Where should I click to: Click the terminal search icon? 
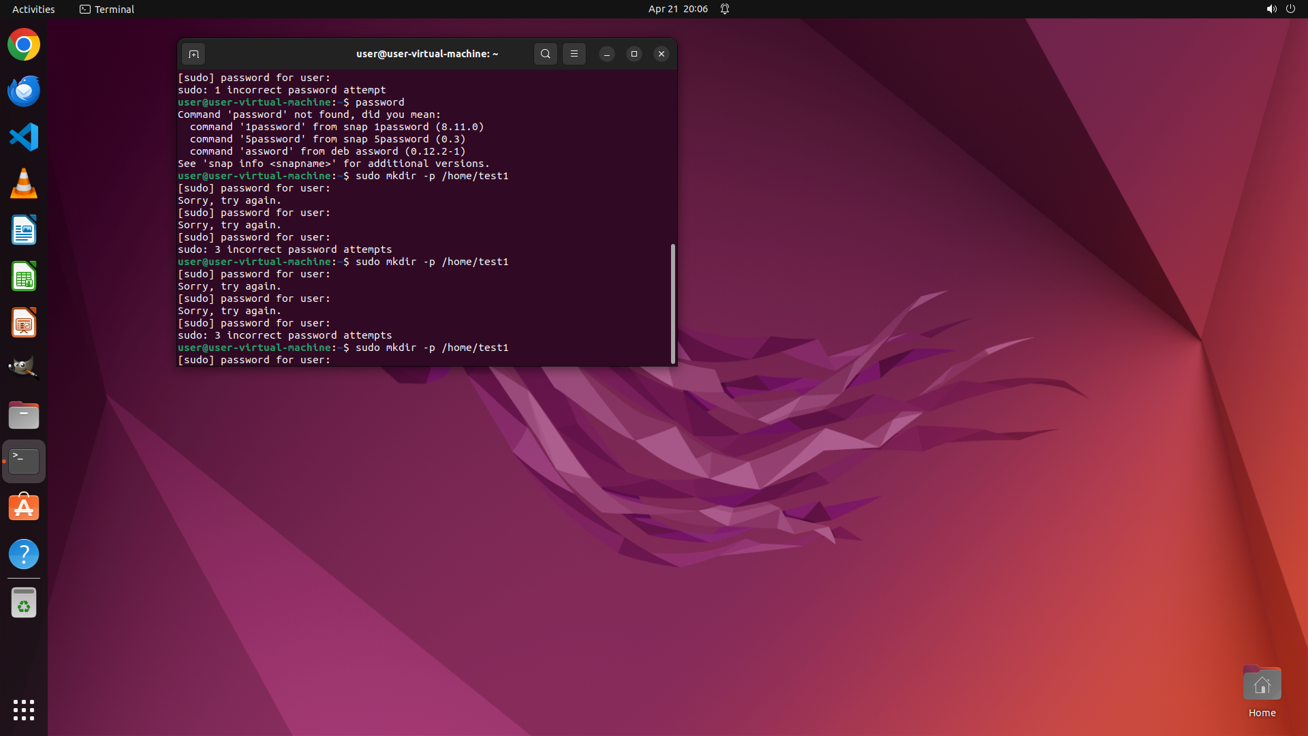pos(545,54)
